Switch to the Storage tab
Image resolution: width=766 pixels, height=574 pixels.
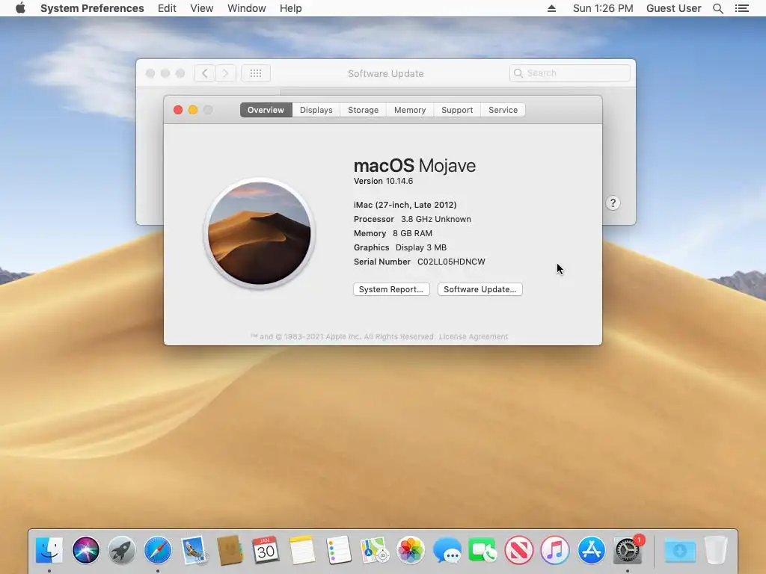(363, 110)
